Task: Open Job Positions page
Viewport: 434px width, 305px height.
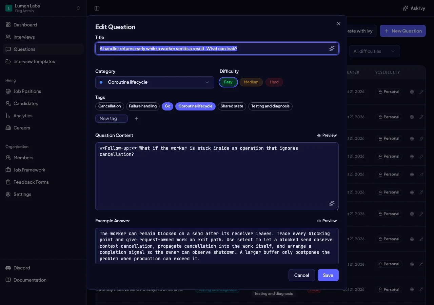Action: 43,91
